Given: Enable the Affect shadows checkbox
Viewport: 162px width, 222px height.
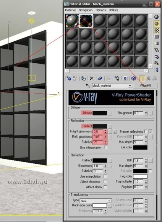Looking at the screenshot, I should click(105, 181).
